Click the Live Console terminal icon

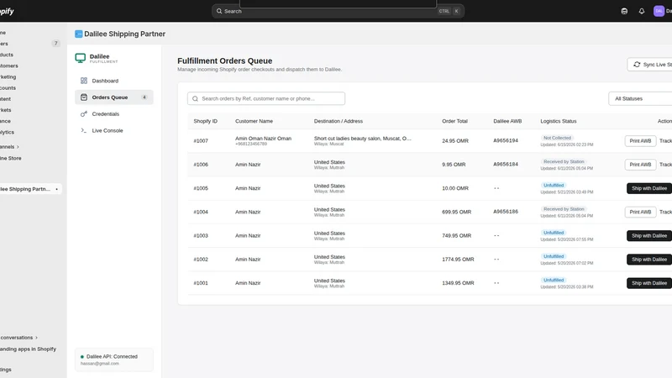[84, 130]
